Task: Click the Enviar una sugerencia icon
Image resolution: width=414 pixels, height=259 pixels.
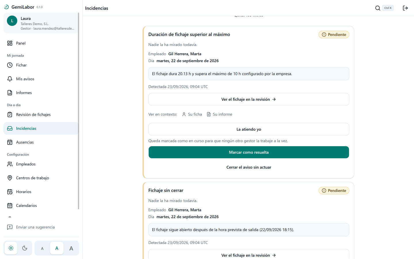Action: coord(10,227)
